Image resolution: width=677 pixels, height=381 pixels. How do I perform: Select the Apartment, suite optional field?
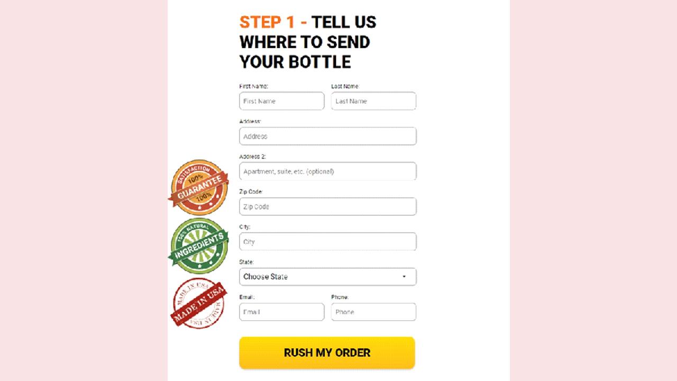point(328,171)
